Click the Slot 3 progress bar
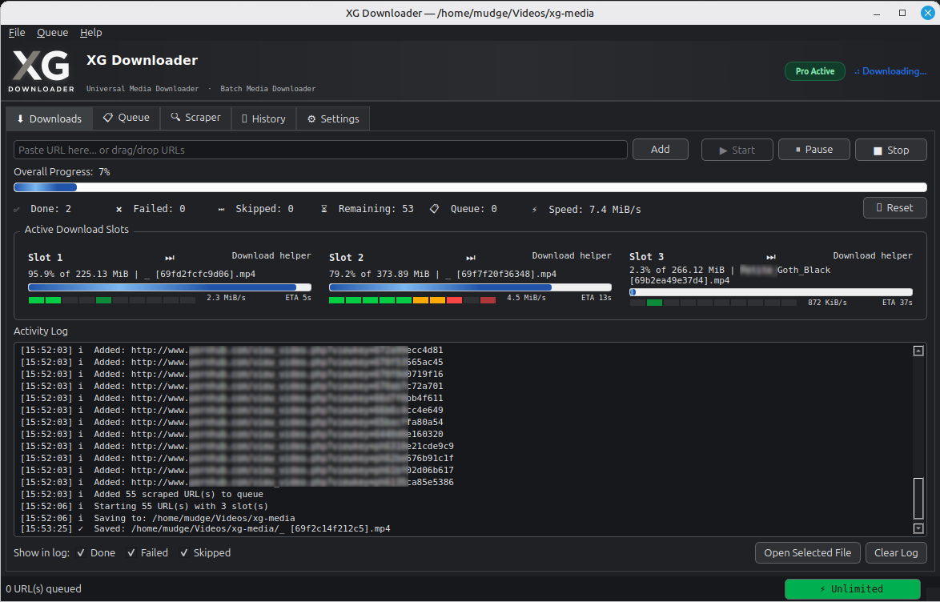Screen dimensions: 940x602 (x=771, y=292)
